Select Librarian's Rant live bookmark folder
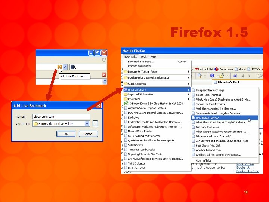269x202 pixels. tap(157, 90)
